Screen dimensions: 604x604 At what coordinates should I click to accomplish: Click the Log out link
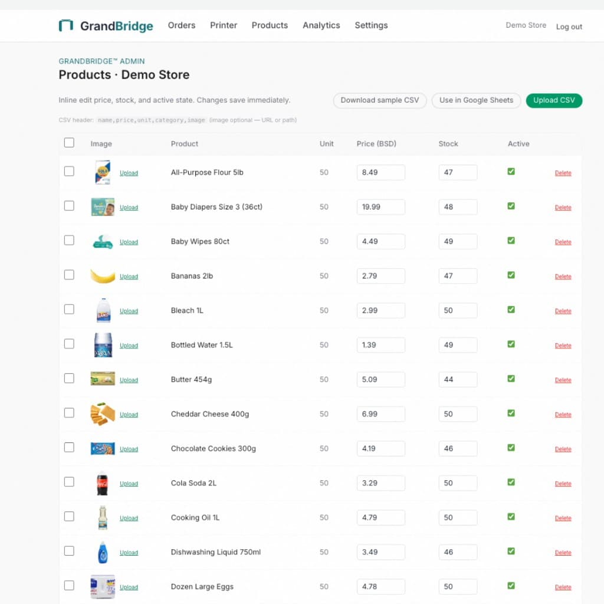569,27
